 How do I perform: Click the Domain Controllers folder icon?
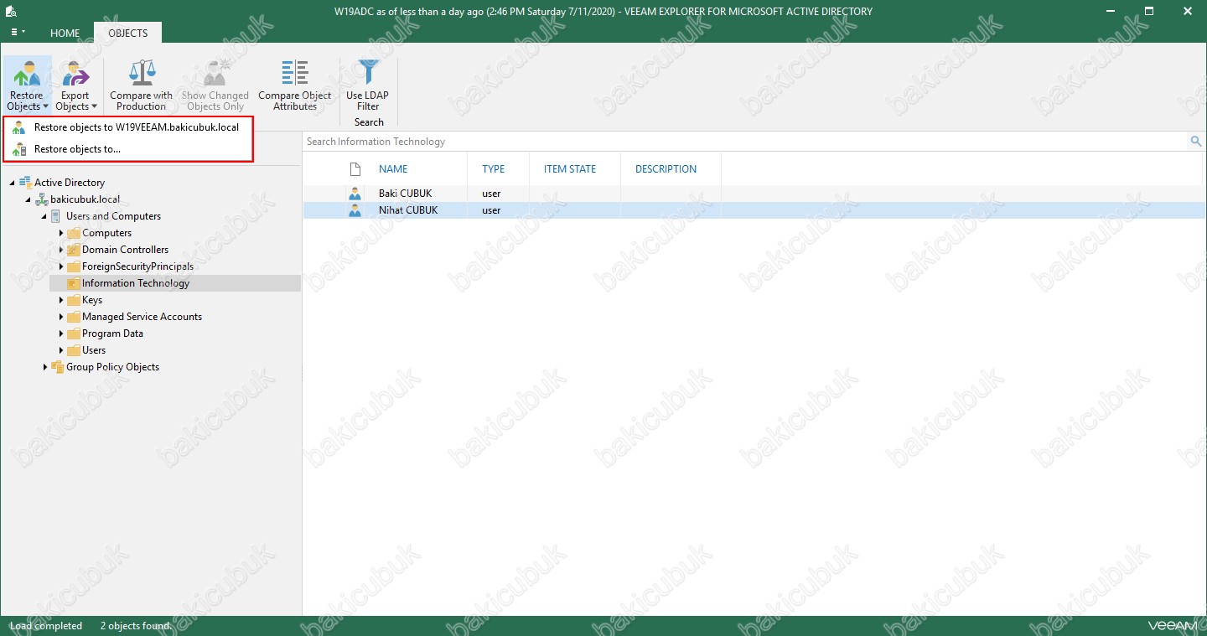coord(73,250)
